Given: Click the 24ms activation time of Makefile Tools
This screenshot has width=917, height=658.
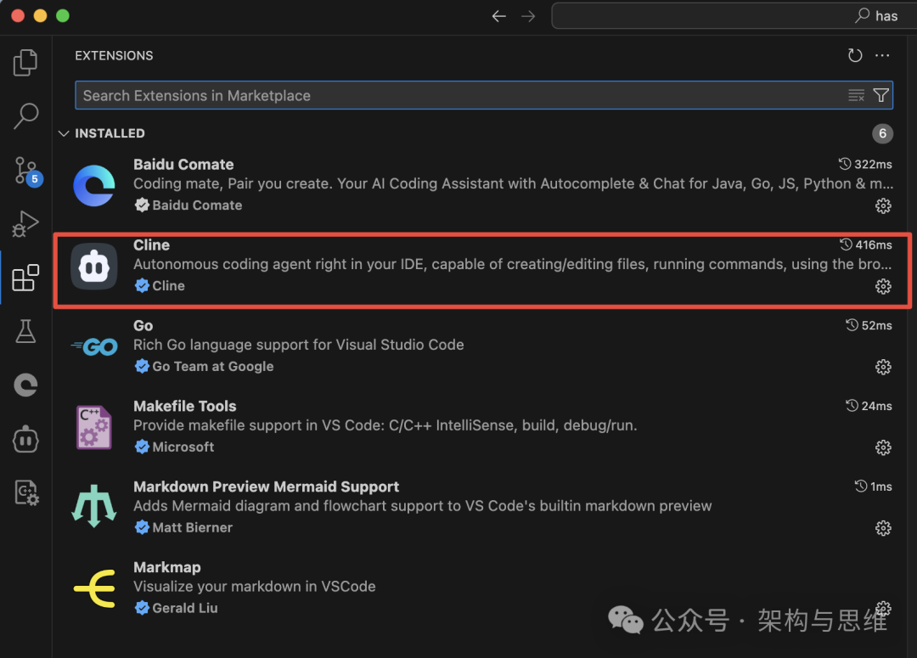Looking at the screenshot, I should pos(869,406).
